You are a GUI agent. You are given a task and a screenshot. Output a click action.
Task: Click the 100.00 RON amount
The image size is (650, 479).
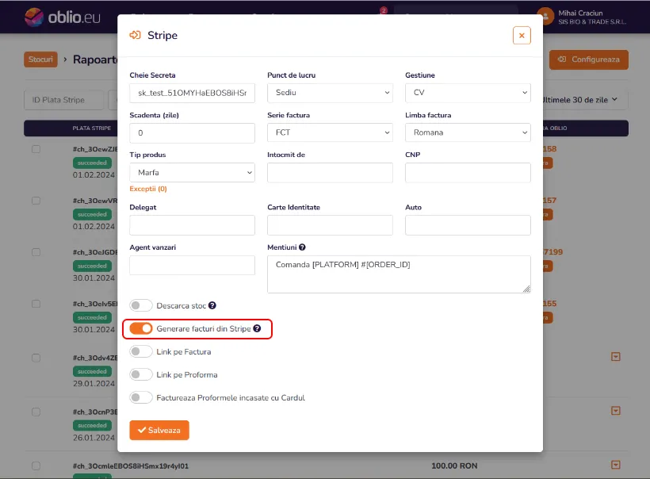(454, 466)
